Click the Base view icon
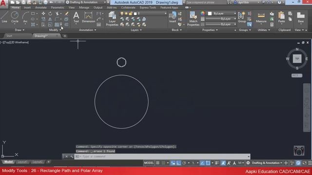This screenshot has width=312, height=175. (x=301, y=17)
